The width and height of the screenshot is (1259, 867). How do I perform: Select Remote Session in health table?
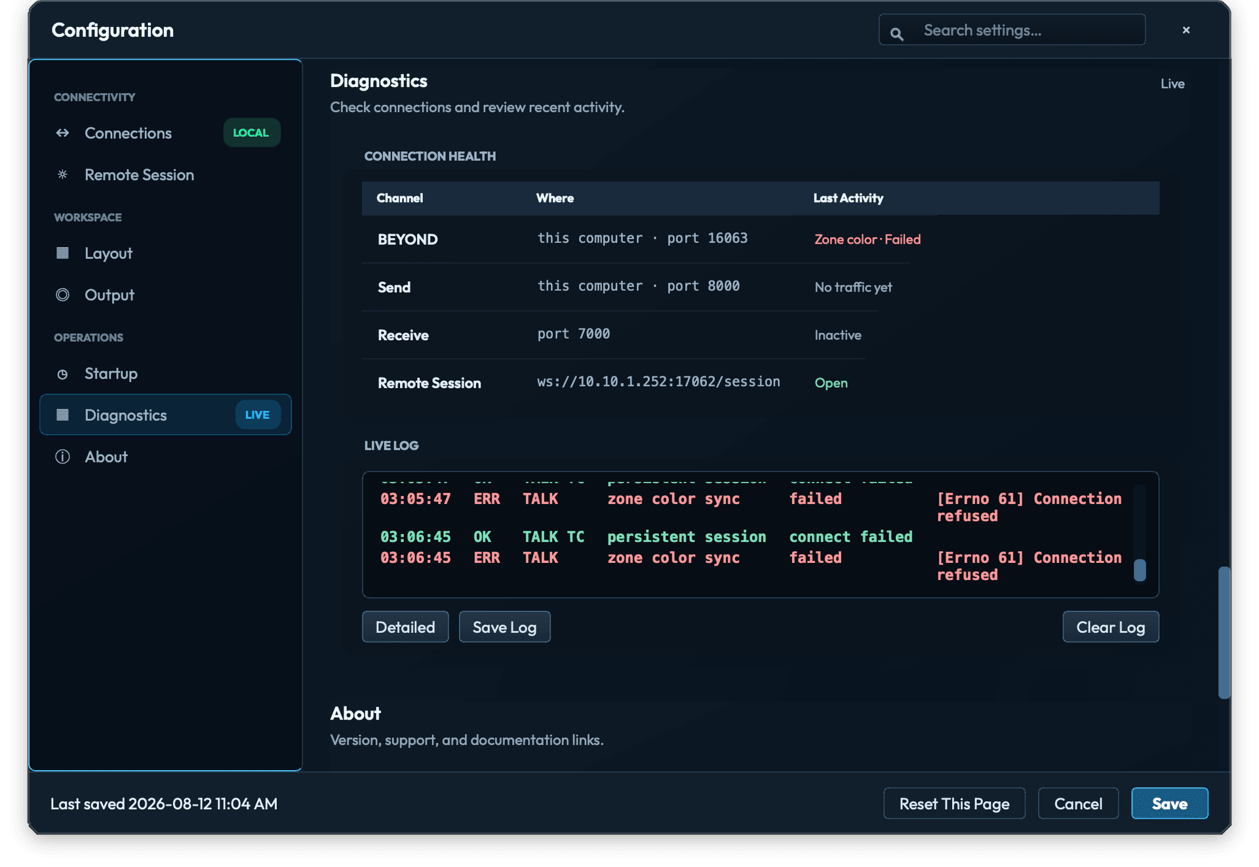tap(429, 383)
